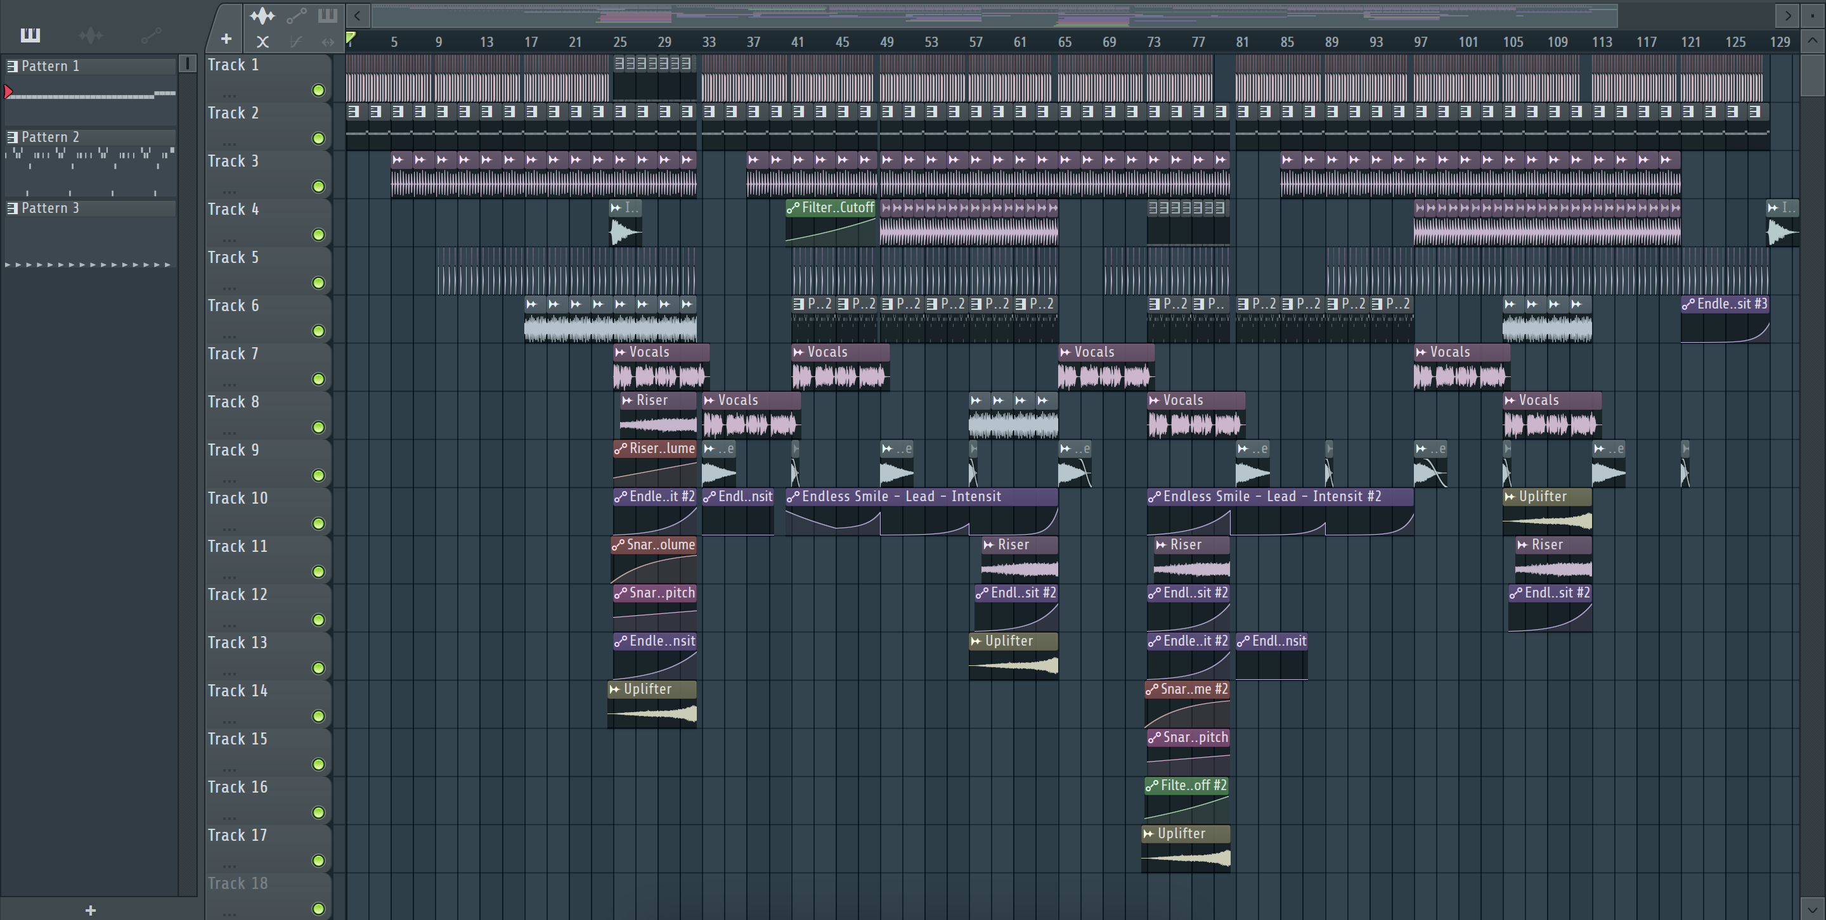This screenshot has height=920, width=1826.
Task: Select the Track 6 header label
Action: pyautogui.click(x=233, y=306)
